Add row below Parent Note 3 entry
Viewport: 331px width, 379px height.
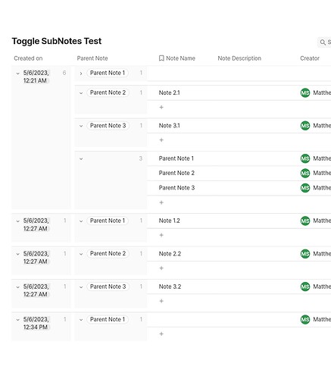(161, 202)
